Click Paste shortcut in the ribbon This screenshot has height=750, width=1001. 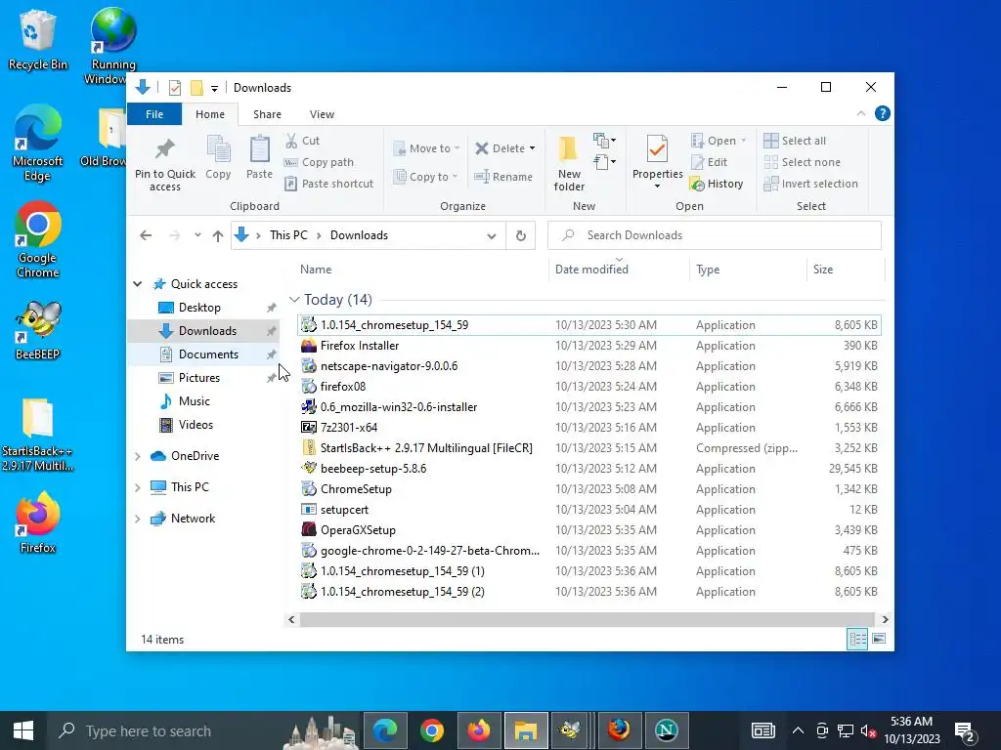(328, 184)
